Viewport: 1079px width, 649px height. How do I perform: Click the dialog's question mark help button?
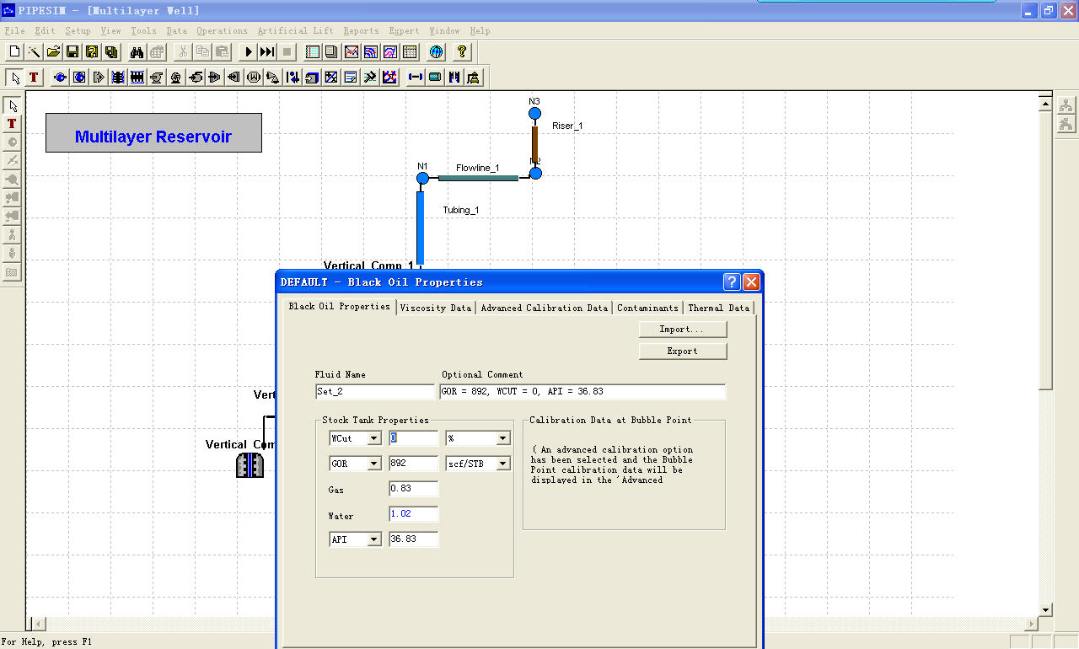click(x=732, y=282)
